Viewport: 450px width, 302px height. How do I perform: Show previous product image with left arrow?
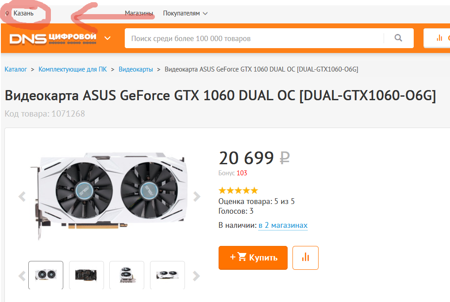pyautogui.click(x=22, y=196)
